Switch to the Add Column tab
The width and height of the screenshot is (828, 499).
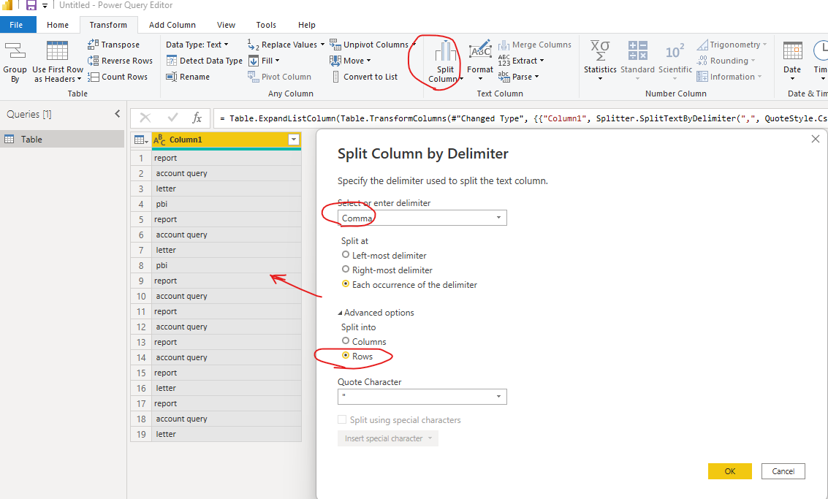(x=172, y=25)
